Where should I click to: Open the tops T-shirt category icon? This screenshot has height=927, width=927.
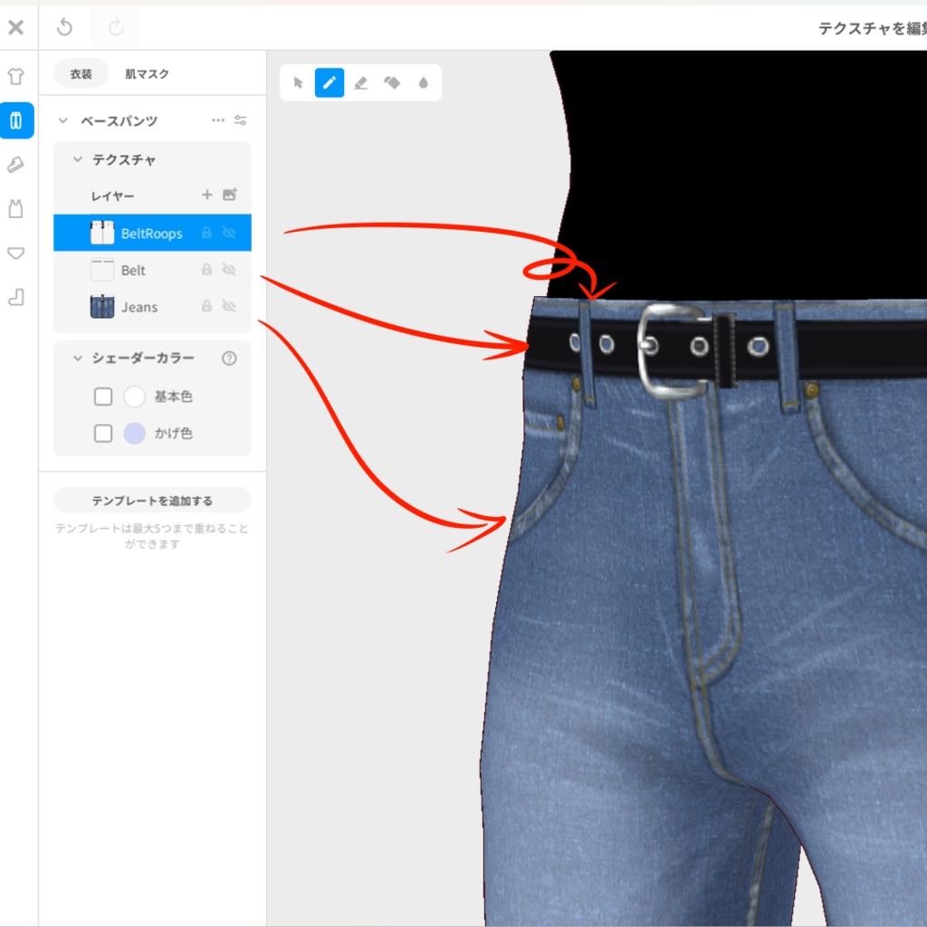click(x=16, y=76)
